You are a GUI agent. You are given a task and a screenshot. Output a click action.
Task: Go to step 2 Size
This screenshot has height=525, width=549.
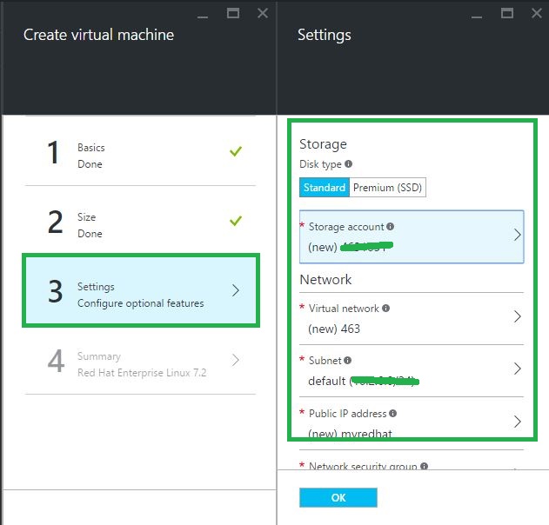140,225
